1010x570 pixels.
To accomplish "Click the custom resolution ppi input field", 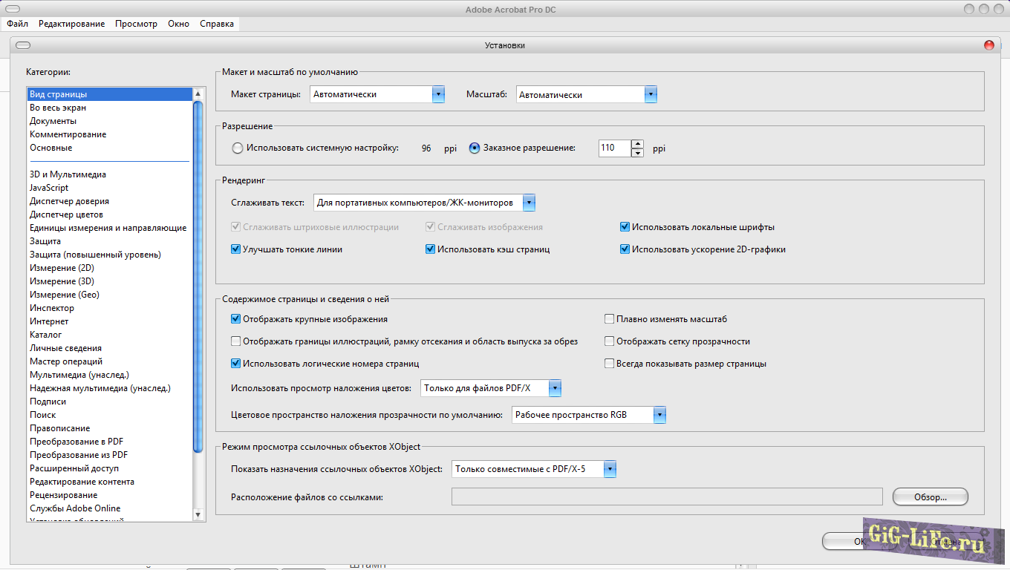I will coord(613,148).
